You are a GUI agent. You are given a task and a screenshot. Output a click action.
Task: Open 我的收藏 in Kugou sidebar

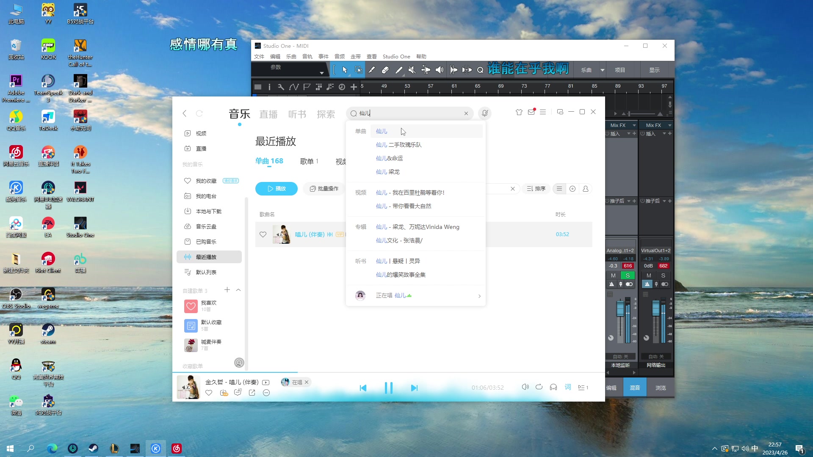tap(206, 181)
